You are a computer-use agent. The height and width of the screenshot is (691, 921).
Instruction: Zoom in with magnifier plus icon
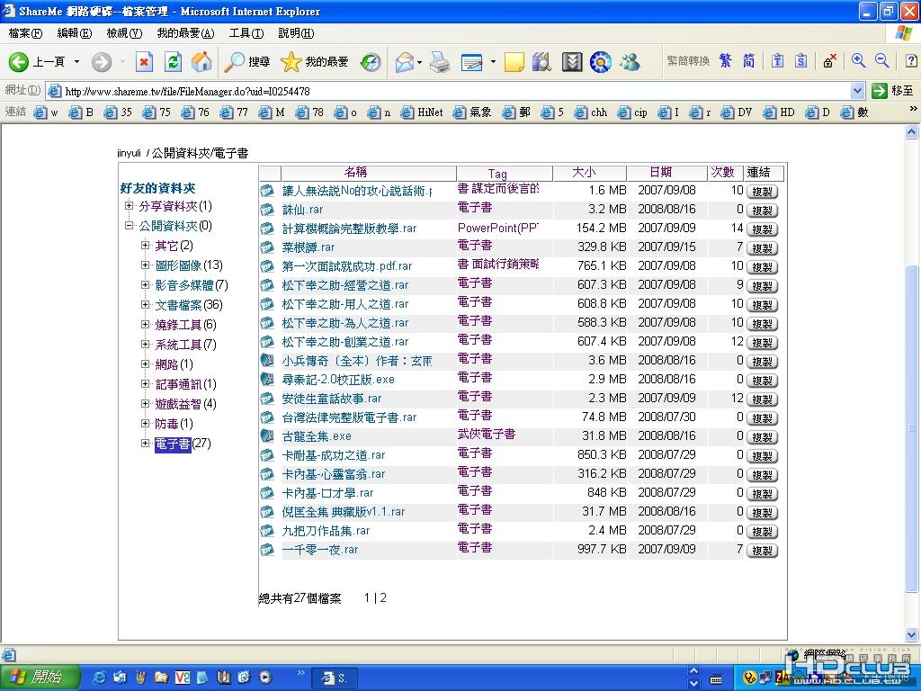pyautogui.click(x=858, y=60)
